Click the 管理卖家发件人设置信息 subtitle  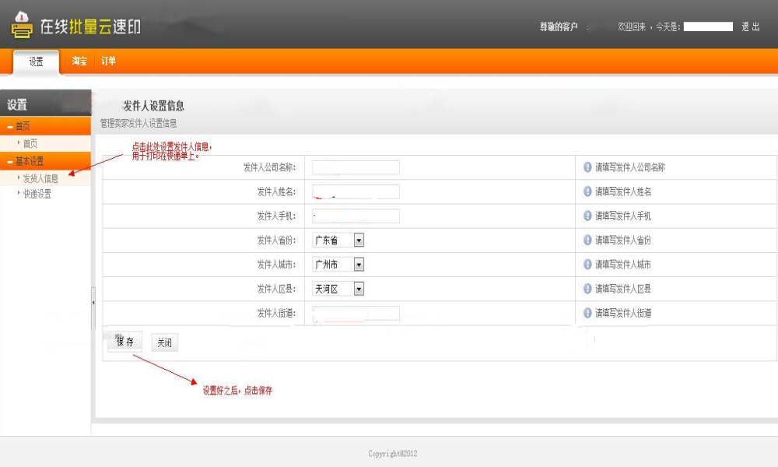(x=138, y=123)
